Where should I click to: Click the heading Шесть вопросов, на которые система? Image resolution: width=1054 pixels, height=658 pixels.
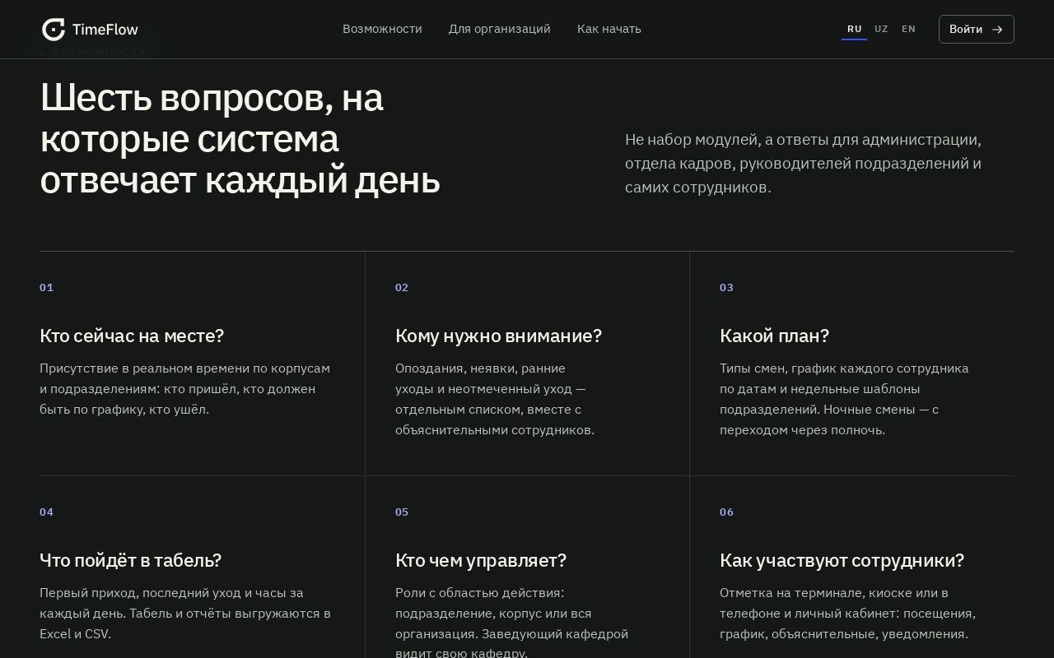[240, 139]
